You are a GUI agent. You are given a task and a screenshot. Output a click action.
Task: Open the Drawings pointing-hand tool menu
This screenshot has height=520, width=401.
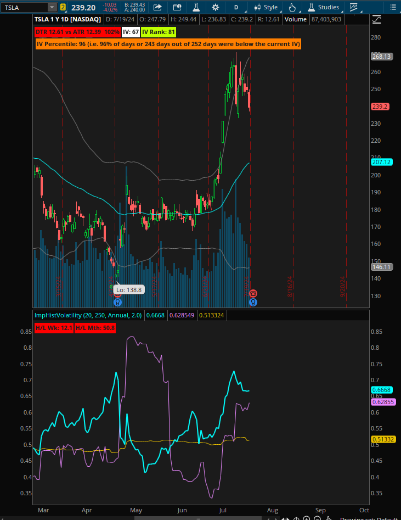coord(293,7)
